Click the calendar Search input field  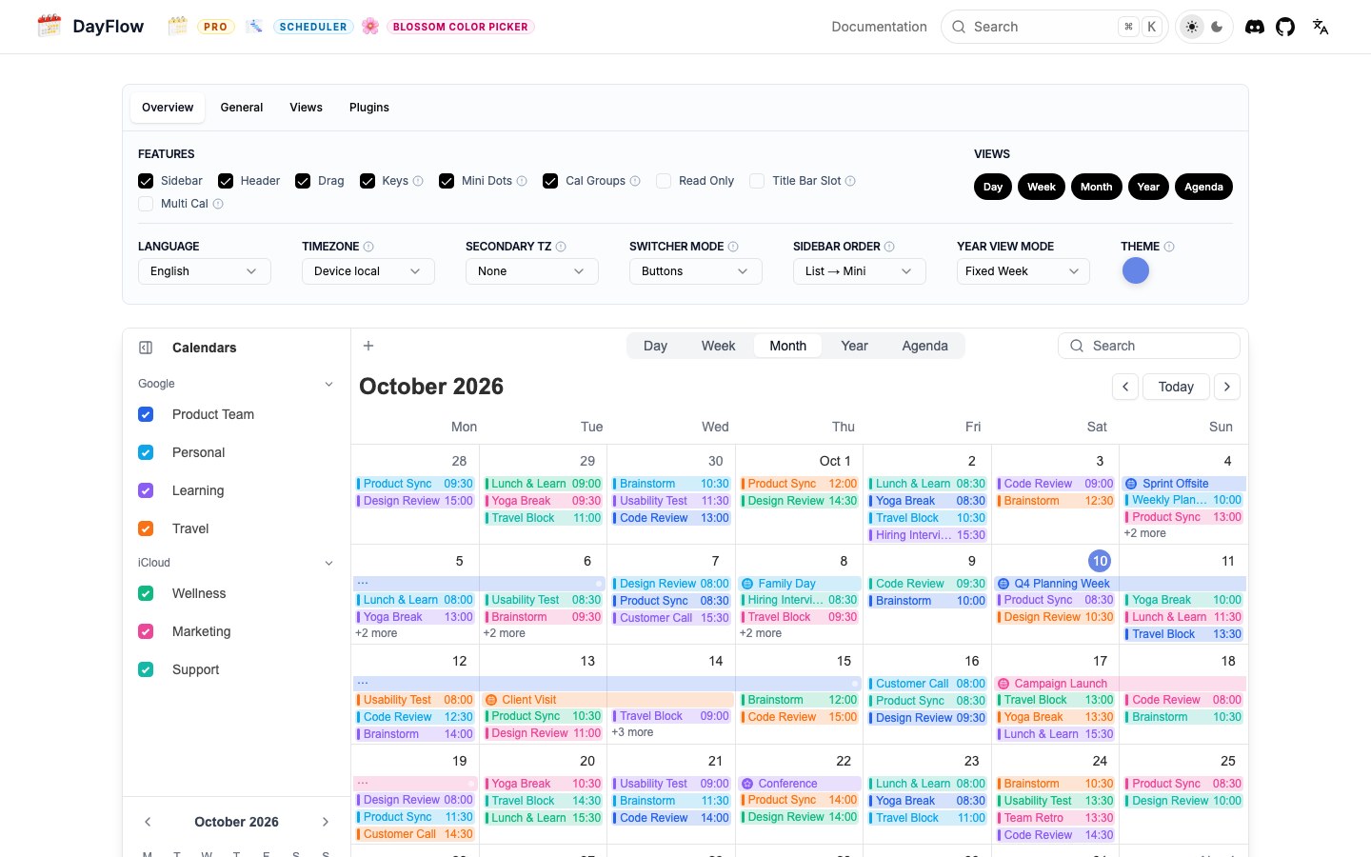coord(1149,346)
